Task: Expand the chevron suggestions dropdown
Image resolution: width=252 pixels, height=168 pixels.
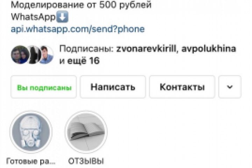Action: tap(230, 87)
